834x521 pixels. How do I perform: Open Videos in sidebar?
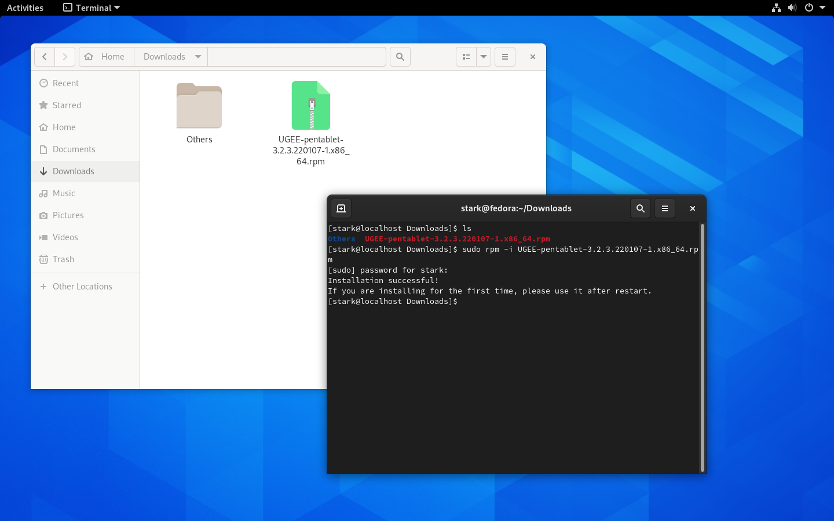pyautogui.click(x=85, y=237)
